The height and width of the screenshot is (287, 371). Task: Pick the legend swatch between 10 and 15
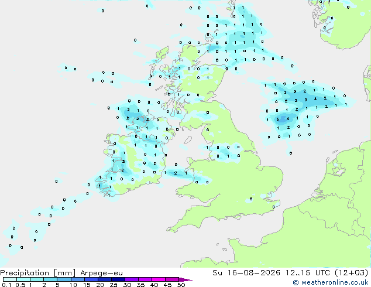(77, 279)
